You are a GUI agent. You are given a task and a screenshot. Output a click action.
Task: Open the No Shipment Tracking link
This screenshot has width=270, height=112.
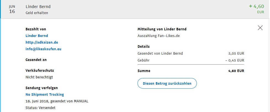(x=45, y=95)
